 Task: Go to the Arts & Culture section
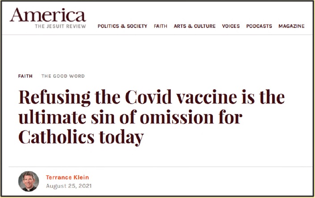coord(195,26)
